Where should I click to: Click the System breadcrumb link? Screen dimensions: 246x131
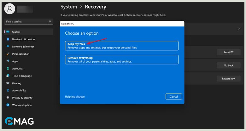(69, 7)
